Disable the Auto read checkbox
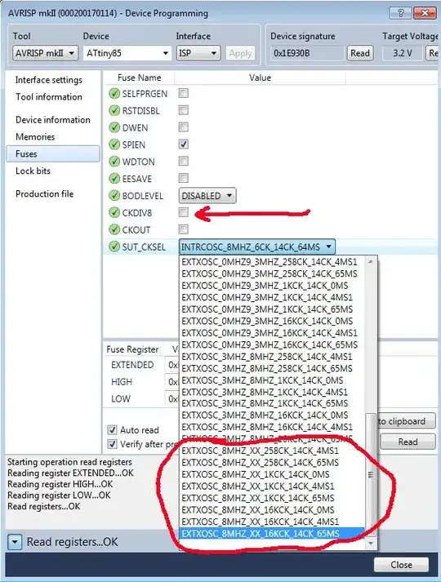This screenshot has width=441, height=582. tap(112, 430)
